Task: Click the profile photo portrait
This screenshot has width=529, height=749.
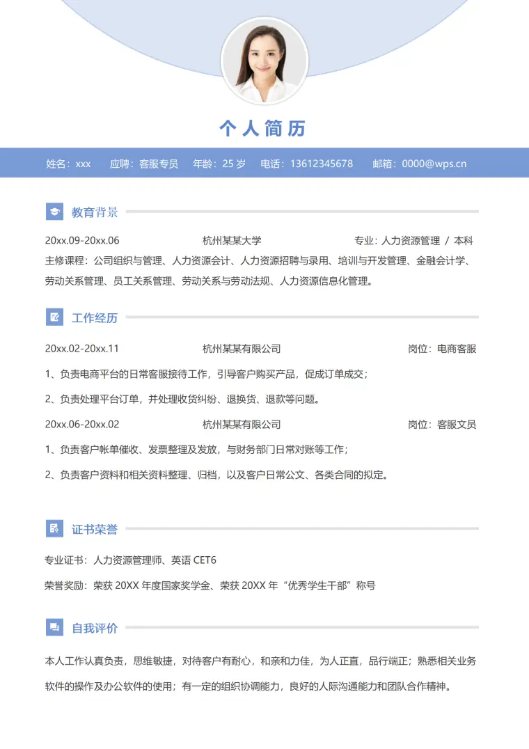Action: pos(264,61)
